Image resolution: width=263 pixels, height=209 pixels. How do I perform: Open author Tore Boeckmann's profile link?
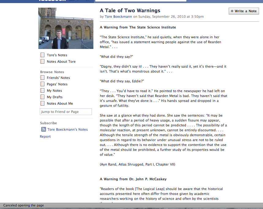(x=118, y=17)
